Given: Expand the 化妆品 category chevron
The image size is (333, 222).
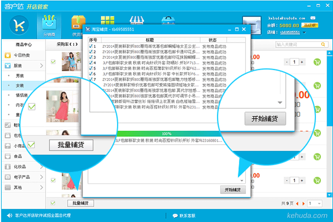Looking at the screenshot, I should [x=41, y=167].
